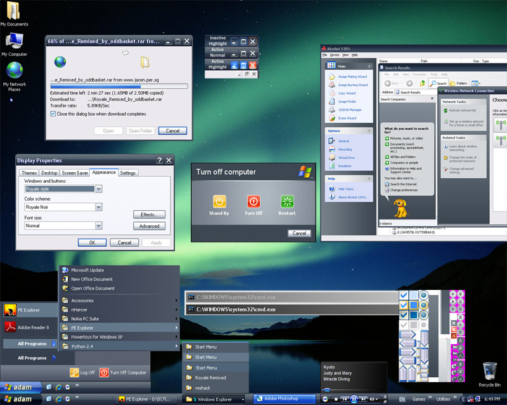The width and height of the screenshot is (507, 405).
Task: Open the Recycle Bin icon
Action: pos(489,375)
